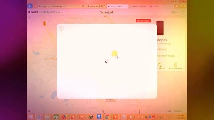Open the IE home icon

click(x=177, y=6)
